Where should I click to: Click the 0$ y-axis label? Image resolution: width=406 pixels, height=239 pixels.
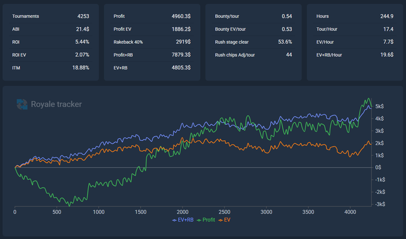378,167
